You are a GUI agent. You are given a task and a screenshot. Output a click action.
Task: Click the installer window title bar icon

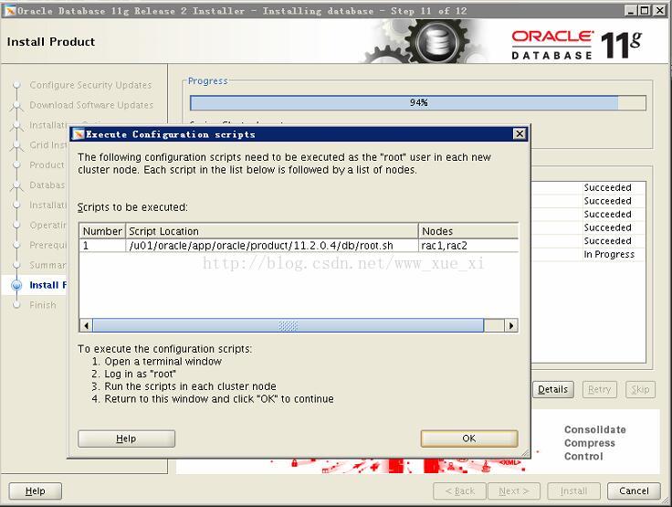tap(10, 10)
